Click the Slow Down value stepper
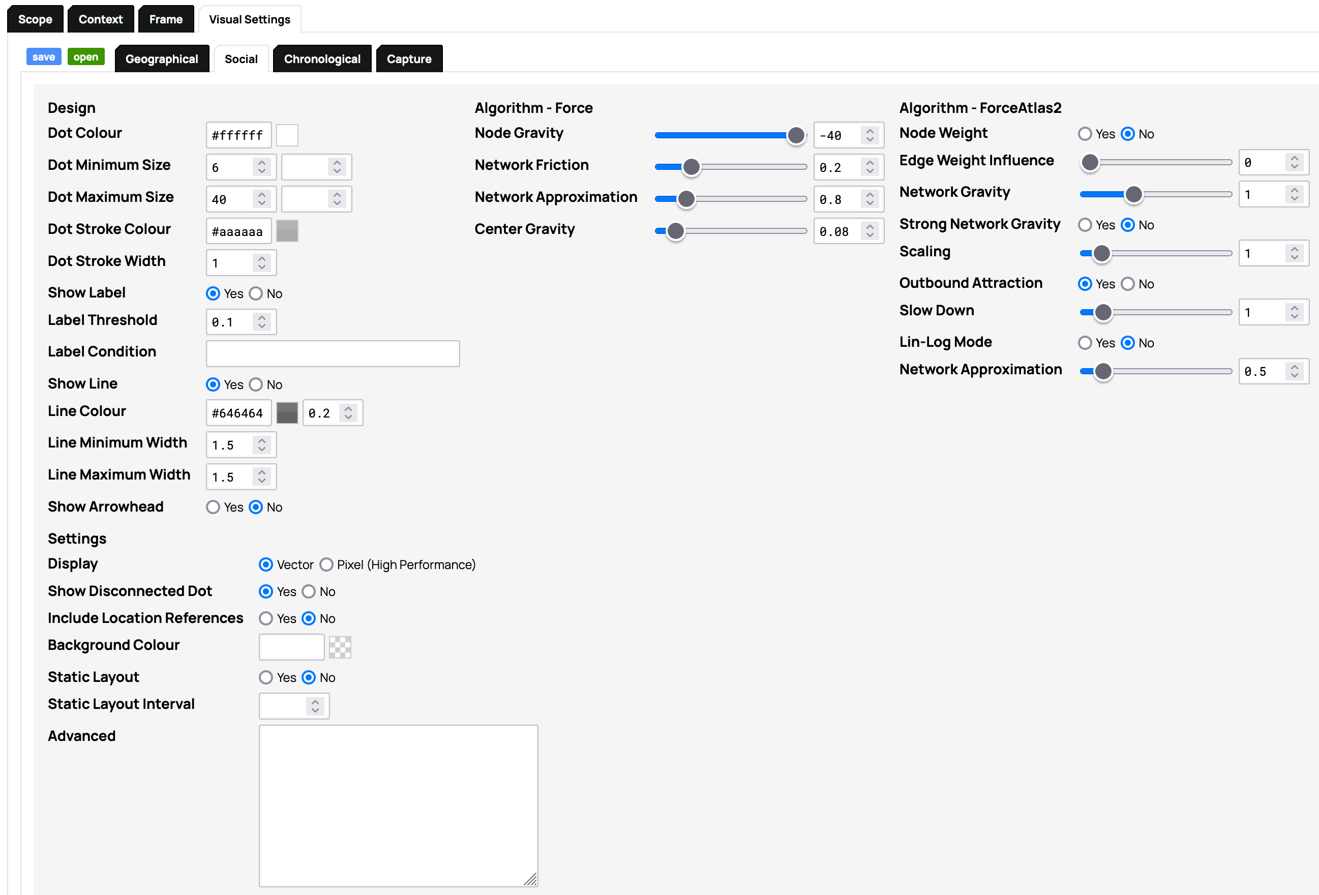 click(x=1294, y=312)
